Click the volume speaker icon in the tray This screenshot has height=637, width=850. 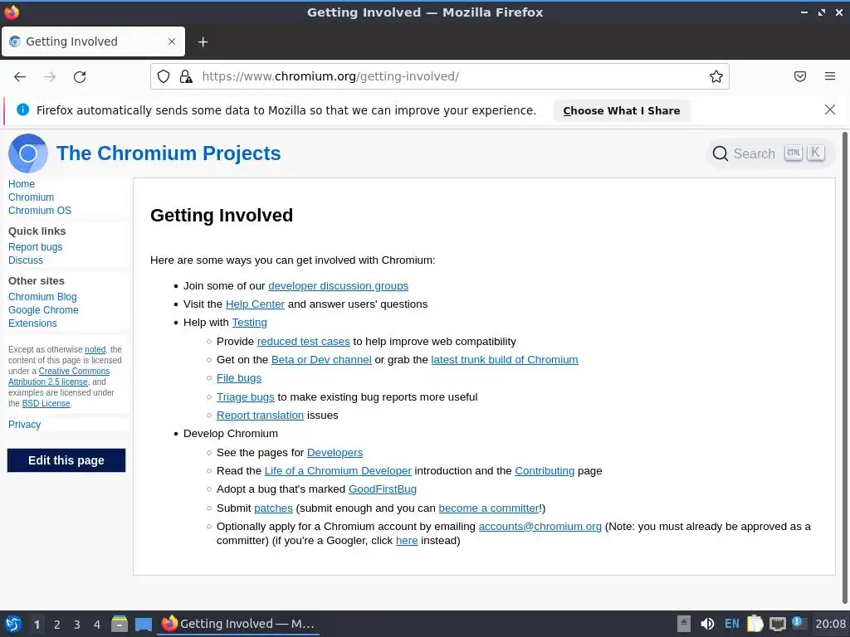pos(707,624)
